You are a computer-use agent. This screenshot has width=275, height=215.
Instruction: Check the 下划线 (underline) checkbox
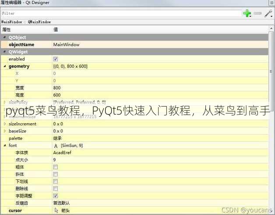(56, 181)
